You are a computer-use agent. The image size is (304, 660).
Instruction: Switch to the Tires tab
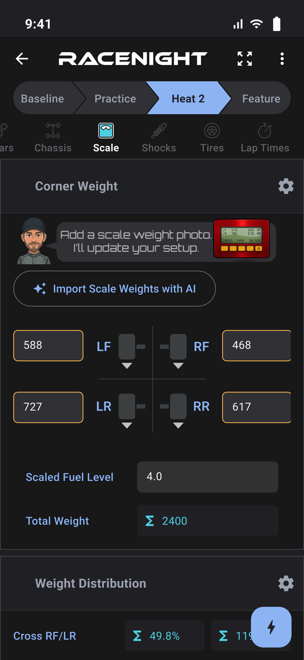(x=212, y=138)
